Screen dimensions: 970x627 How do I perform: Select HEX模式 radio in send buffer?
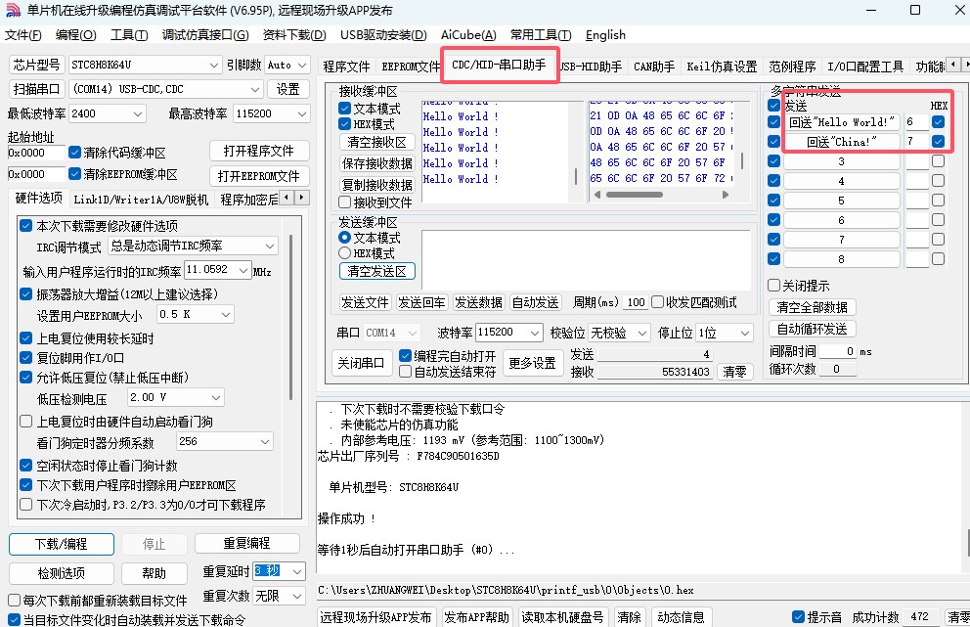click(344, 253)
